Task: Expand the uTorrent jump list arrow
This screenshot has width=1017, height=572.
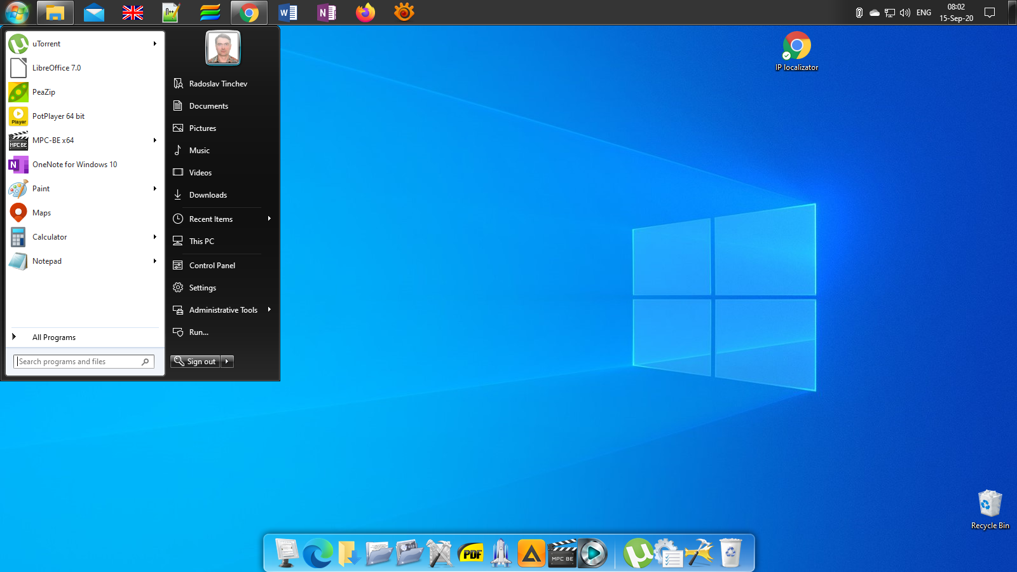Action: (x=154, y=44)
